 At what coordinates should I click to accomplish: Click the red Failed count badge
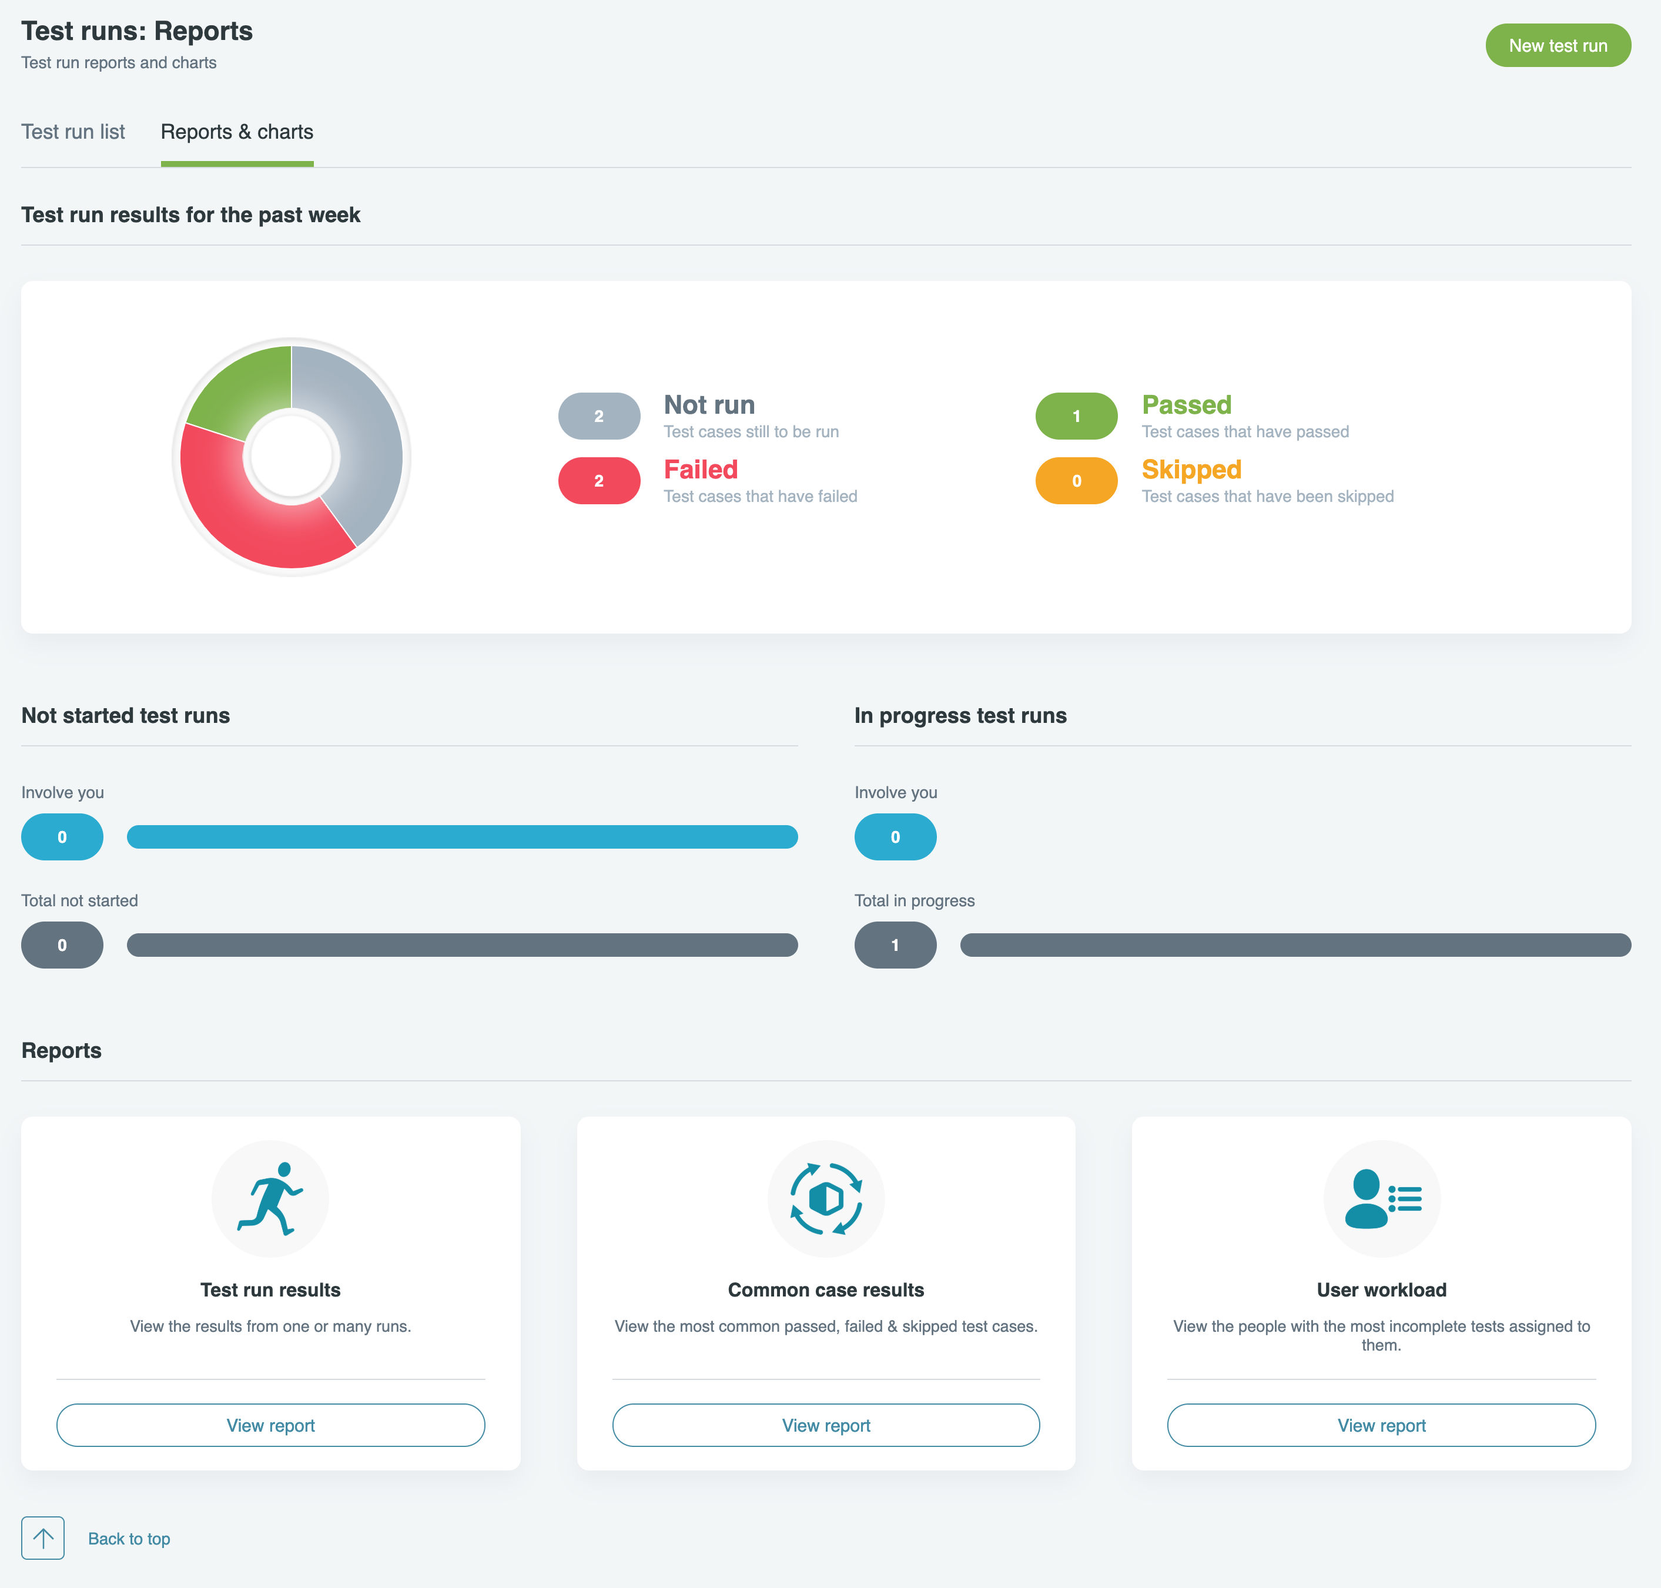point(598,481)
